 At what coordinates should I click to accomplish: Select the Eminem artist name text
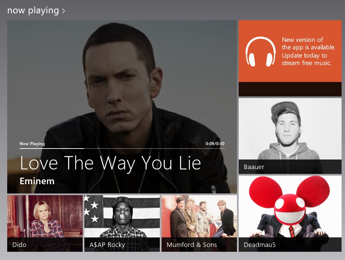click(37, 181)
